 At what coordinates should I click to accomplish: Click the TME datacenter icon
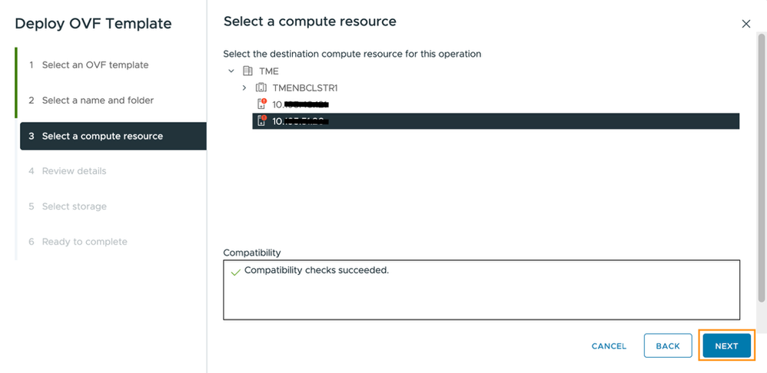(247, 71)
